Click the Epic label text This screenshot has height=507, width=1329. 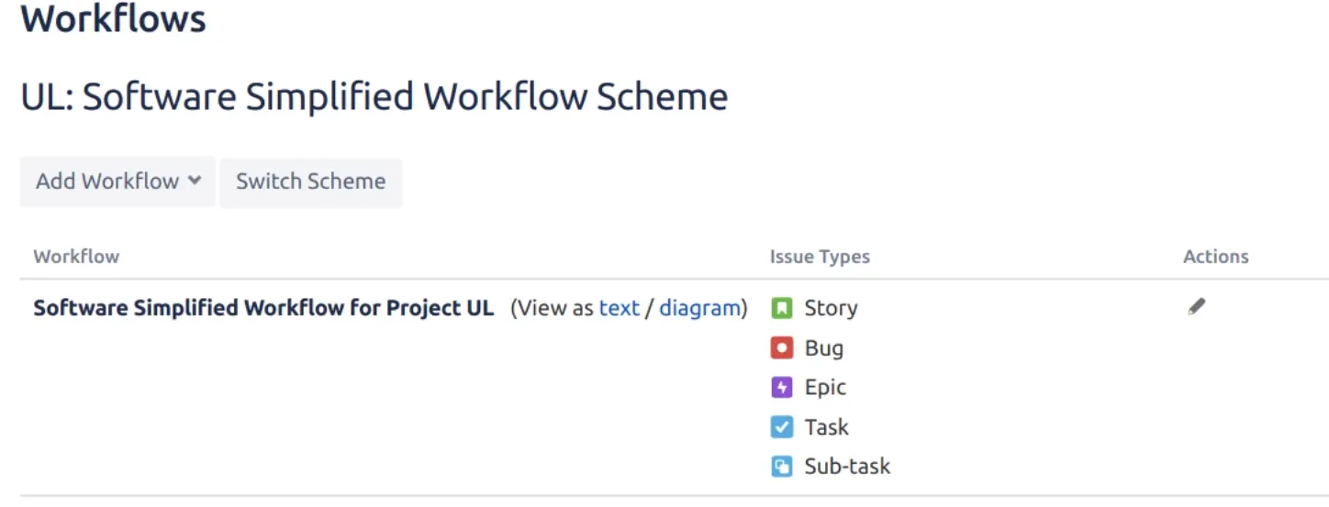click(825, 388)
